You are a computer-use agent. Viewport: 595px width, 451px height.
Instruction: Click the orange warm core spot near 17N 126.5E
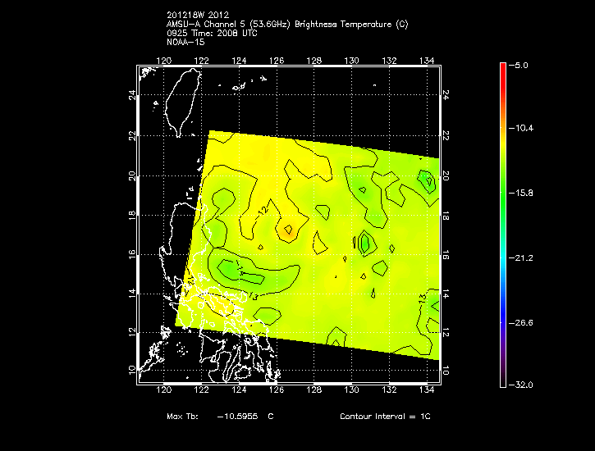pos(288,230)
